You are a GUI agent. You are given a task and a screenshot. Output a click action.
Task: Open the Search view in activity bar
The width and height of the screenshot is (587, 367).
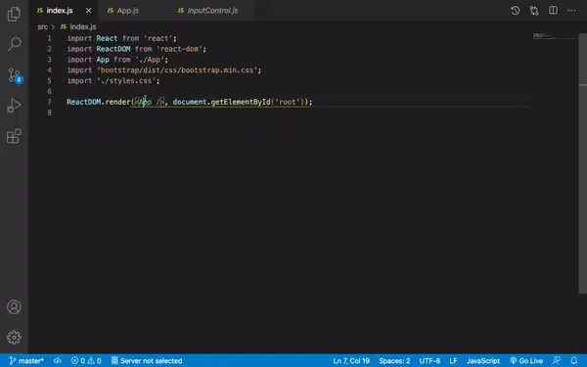click(x=14, y=44)
